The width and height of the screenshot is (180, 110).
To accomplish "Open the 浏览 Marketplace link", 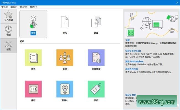I will [x=134, y=61].
